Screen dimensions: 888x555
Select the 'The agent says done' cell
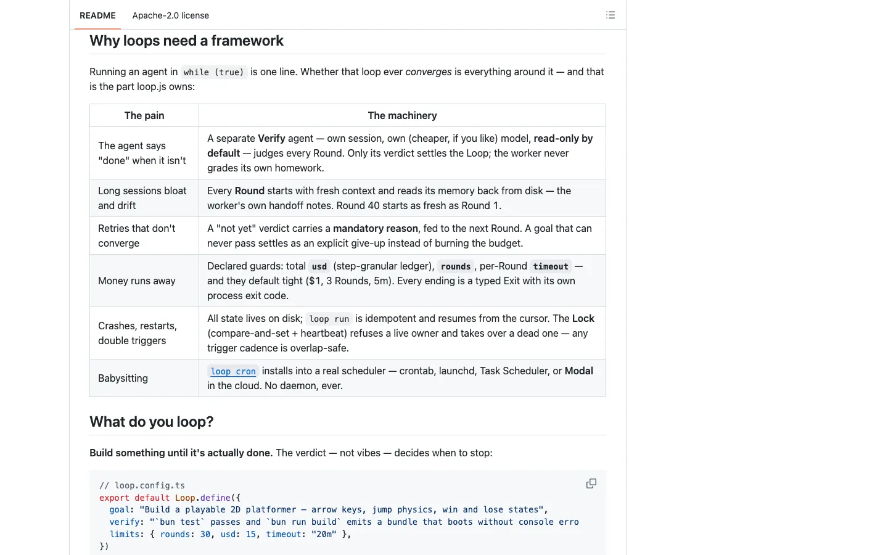click(144, 153)
